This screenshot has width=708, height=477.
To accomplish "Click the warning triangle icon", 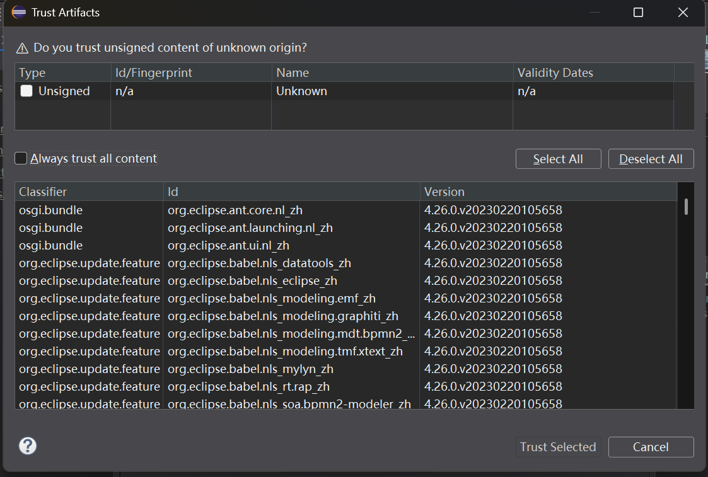I will point(23,48).
